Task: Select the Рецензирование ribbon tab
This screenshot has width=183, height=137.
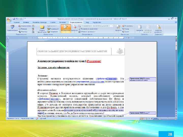Action: point(76,22)
